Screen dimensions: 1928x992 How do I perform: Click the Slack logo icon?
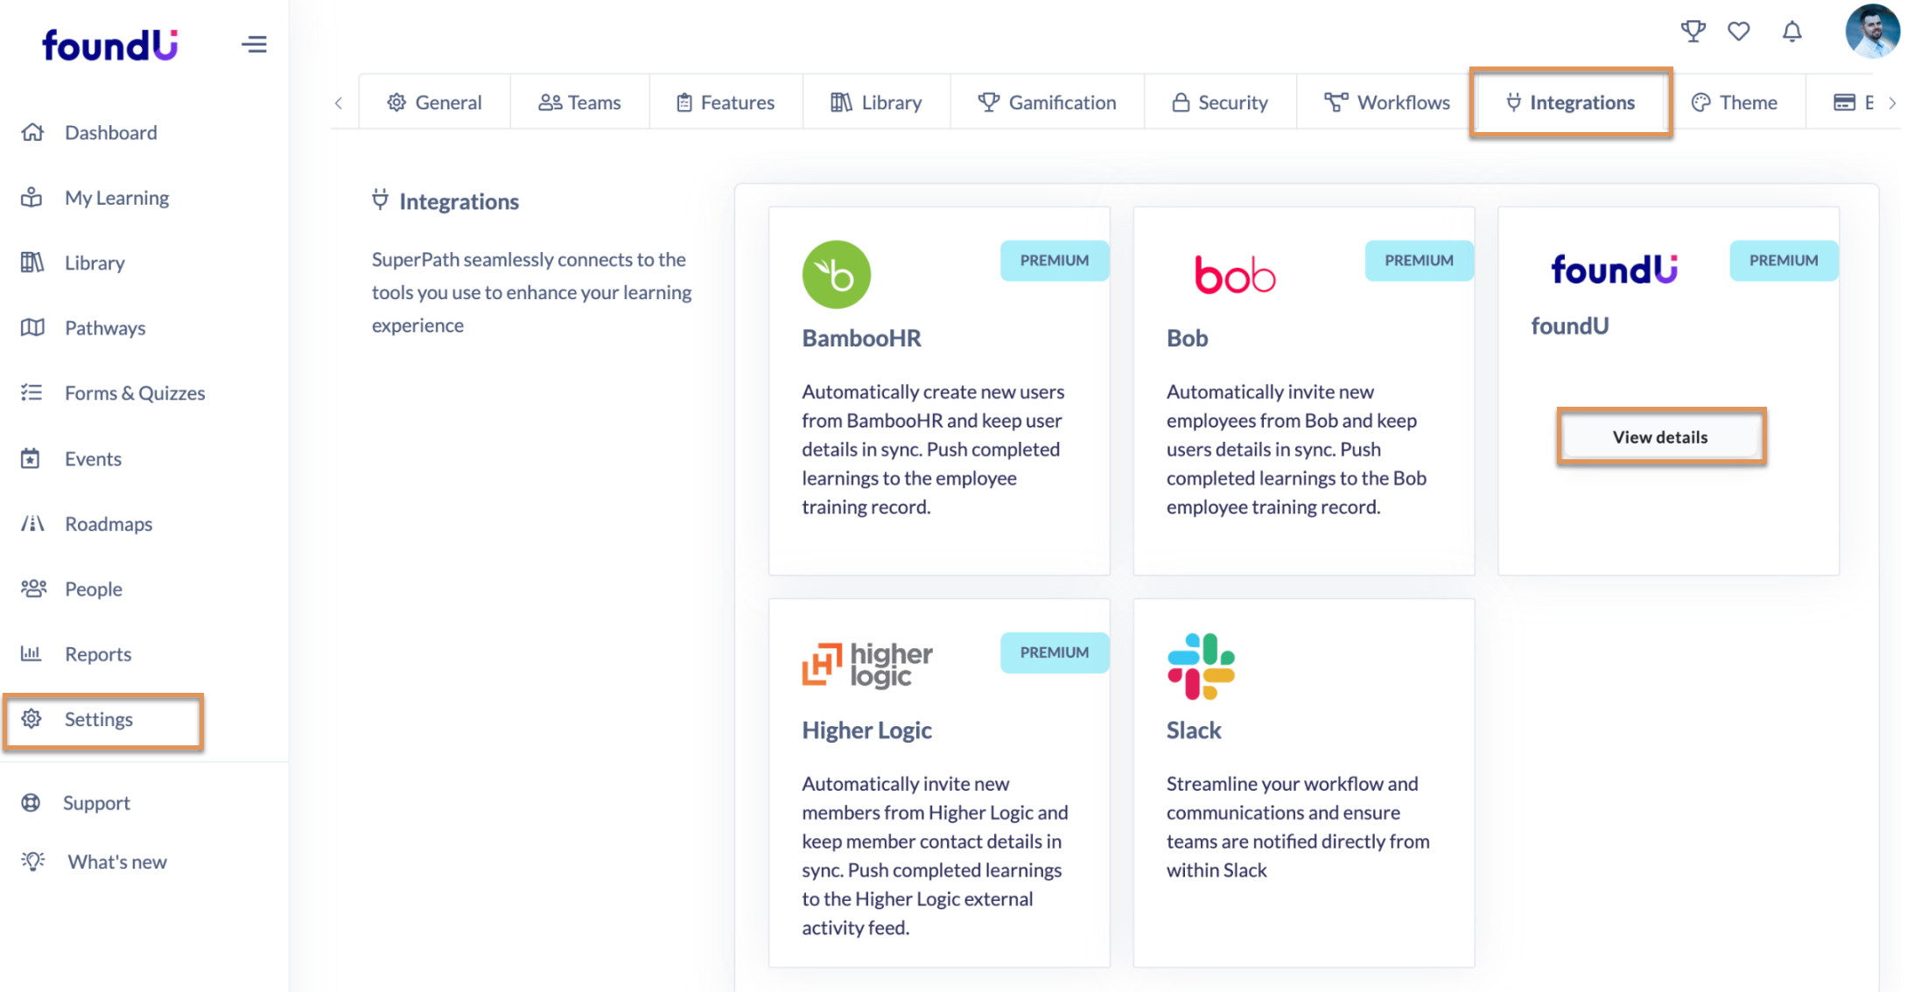click(1201, 667)
